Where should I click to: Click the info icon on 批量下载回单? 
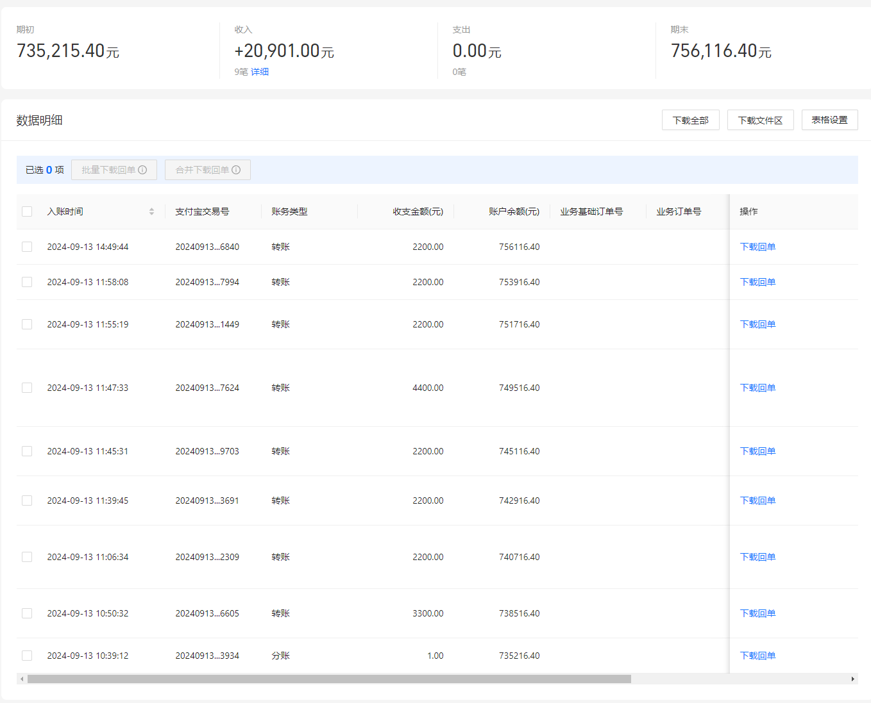(x=142, y=170)
